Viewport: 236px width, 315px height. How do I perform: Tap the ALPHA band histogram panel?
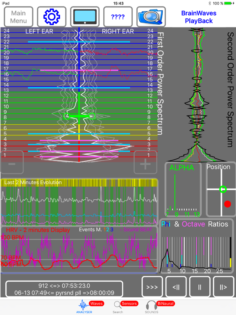click(x=183, y=189)
